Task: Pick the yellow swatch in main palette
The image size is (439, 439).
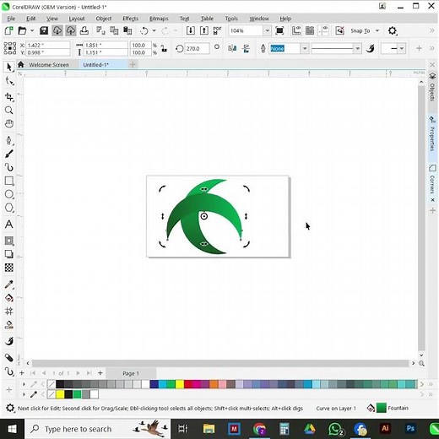Action: [180, 384]
